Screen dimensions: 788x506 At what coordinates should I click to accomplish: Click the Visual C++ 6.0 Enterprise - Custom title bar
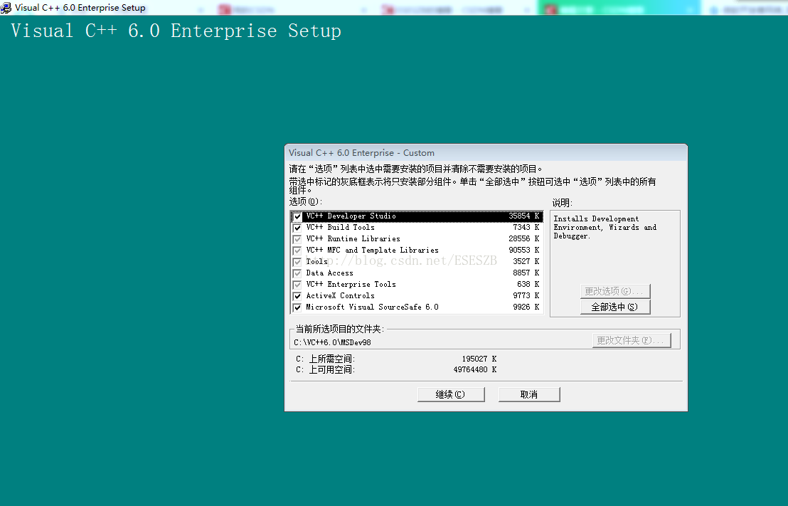click(x=486, y=153)
